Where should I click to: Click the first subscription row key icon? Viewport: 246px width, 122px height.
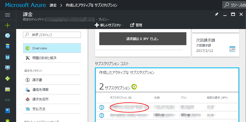pyautogui.click(x=101, y=107)
